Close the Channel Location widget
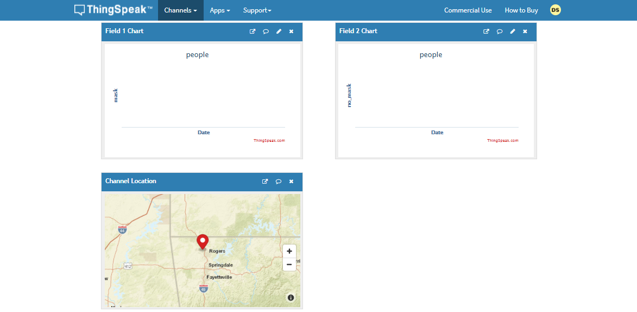The height and width of the screenshot is (312, 637). [x=291, y=182]
